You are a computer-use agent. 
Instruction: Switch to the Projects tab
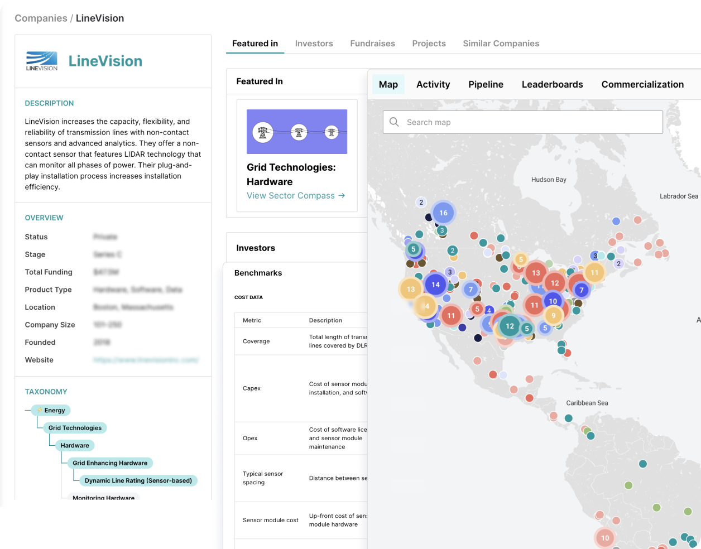(429, 44)
